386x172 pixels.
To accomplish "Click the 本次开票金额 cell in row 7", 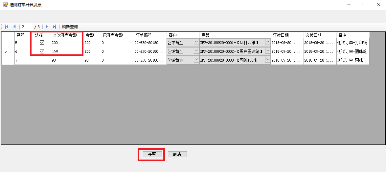I will (x=67, y=60).
